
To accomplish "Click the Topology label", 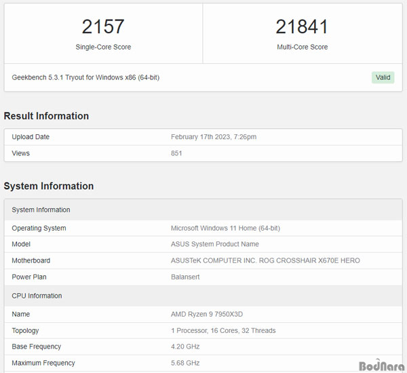I will 25,330.
